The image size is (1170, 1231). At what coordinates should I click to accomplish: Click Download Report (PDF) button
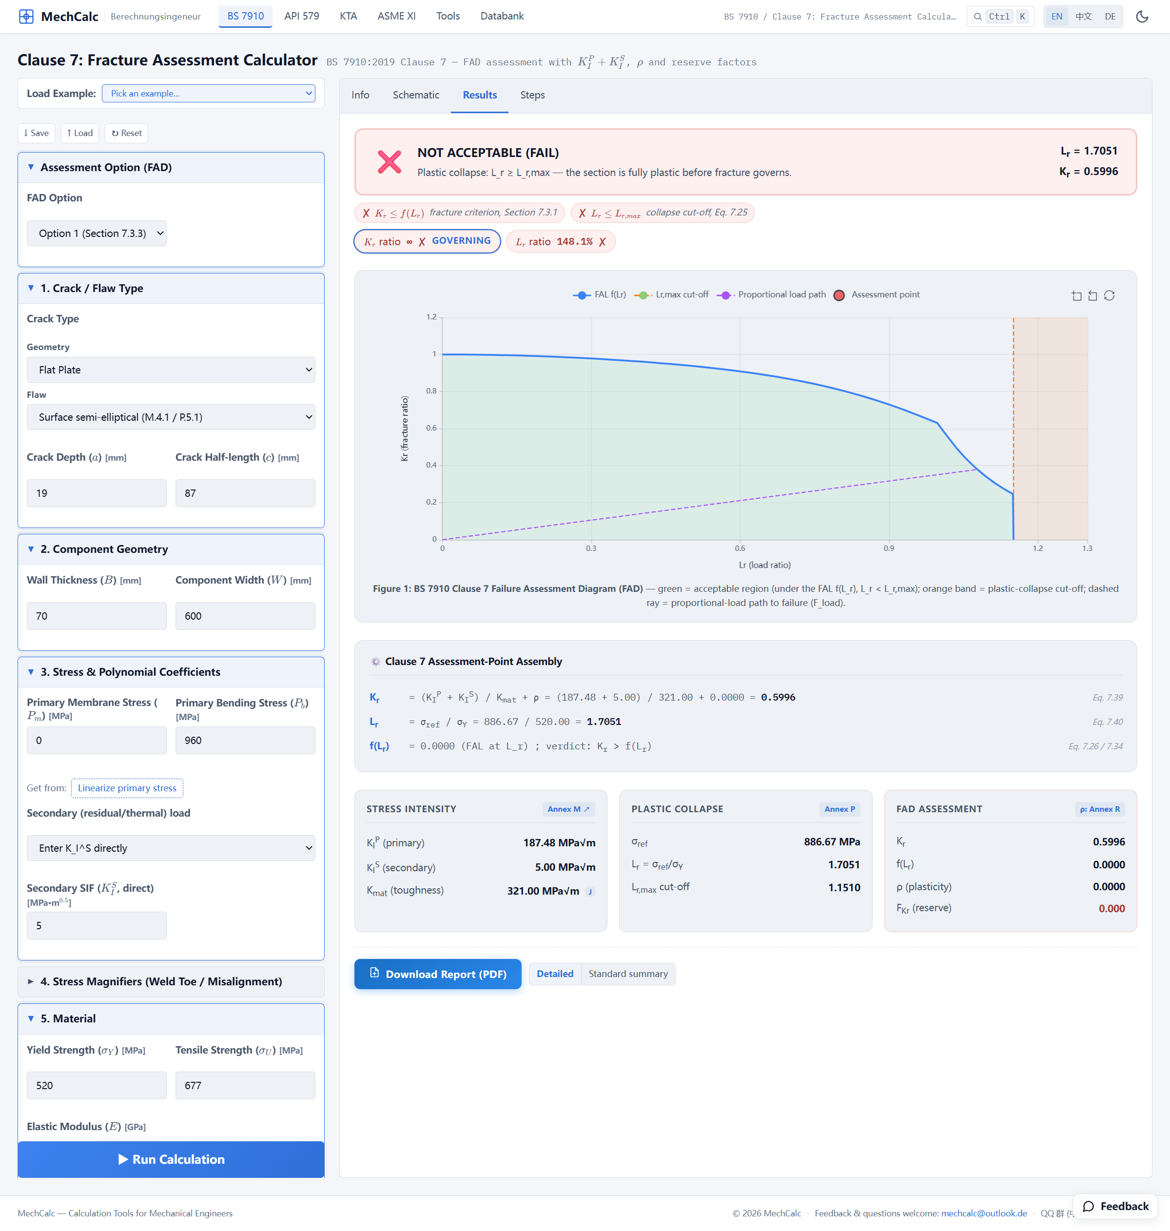click(438, 974)
